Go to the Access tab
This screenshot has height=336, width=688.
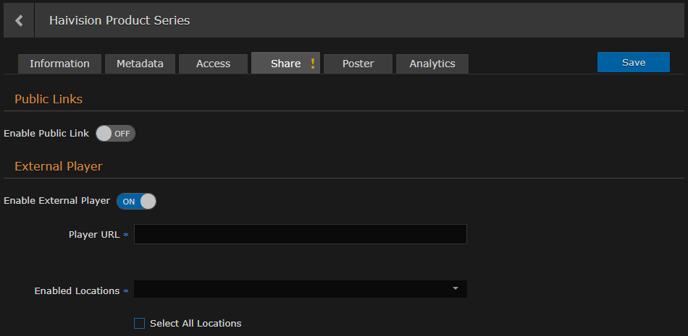pyautogui.click(x=213, y=64)
